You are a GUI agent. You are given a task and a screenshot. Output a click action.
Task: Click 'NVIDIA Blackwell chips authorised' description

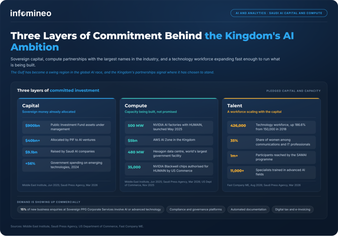(x=181, y=169)
